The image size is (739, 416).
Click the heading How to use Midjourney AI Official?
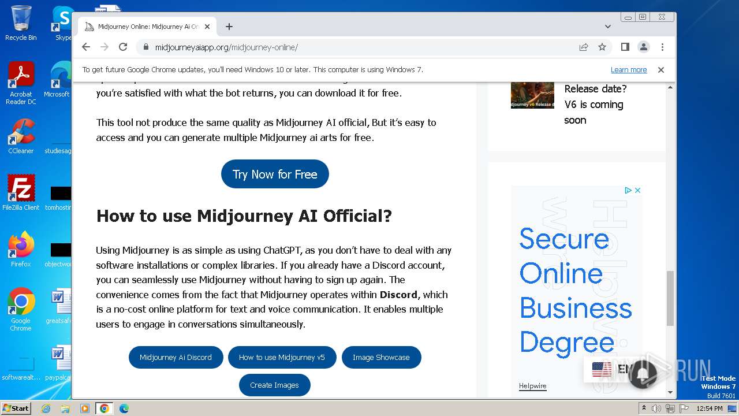click(244, 216)
